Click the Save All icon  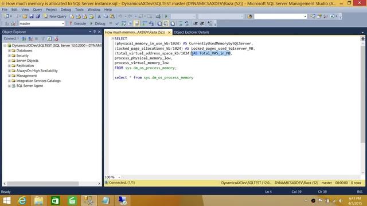pos(38,17)
